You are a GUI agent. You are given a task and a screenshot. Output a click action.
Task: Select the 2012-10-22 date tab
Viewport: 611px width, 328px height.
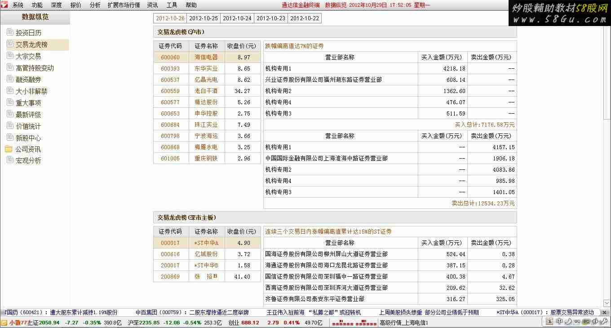click(x=305, y=18)
